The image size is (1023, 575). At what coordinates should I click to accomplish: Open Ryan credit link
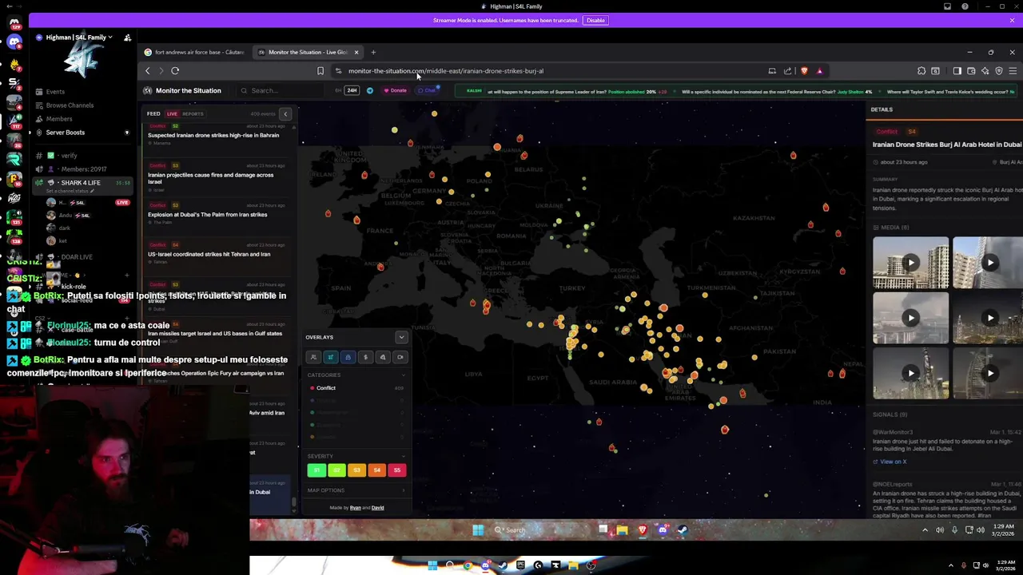pos(355,508)
